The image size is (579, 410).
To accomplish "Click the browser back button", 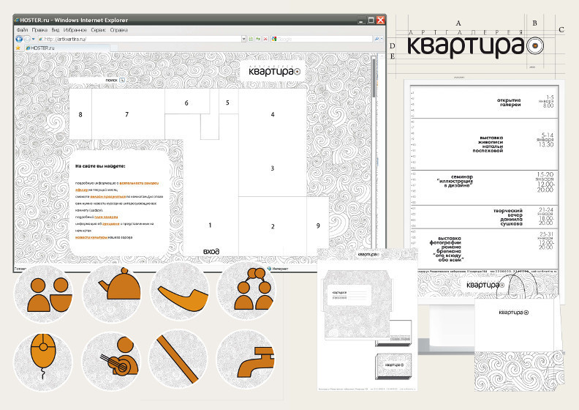I will (x=20, y=39).
